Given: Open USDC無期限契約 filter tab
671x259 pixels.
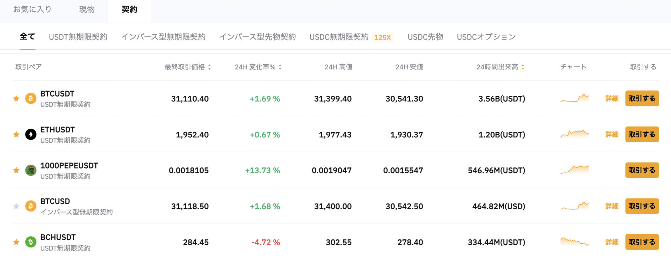Looking at the screenshot, I should pyautogui.click(x=339, y=37).
